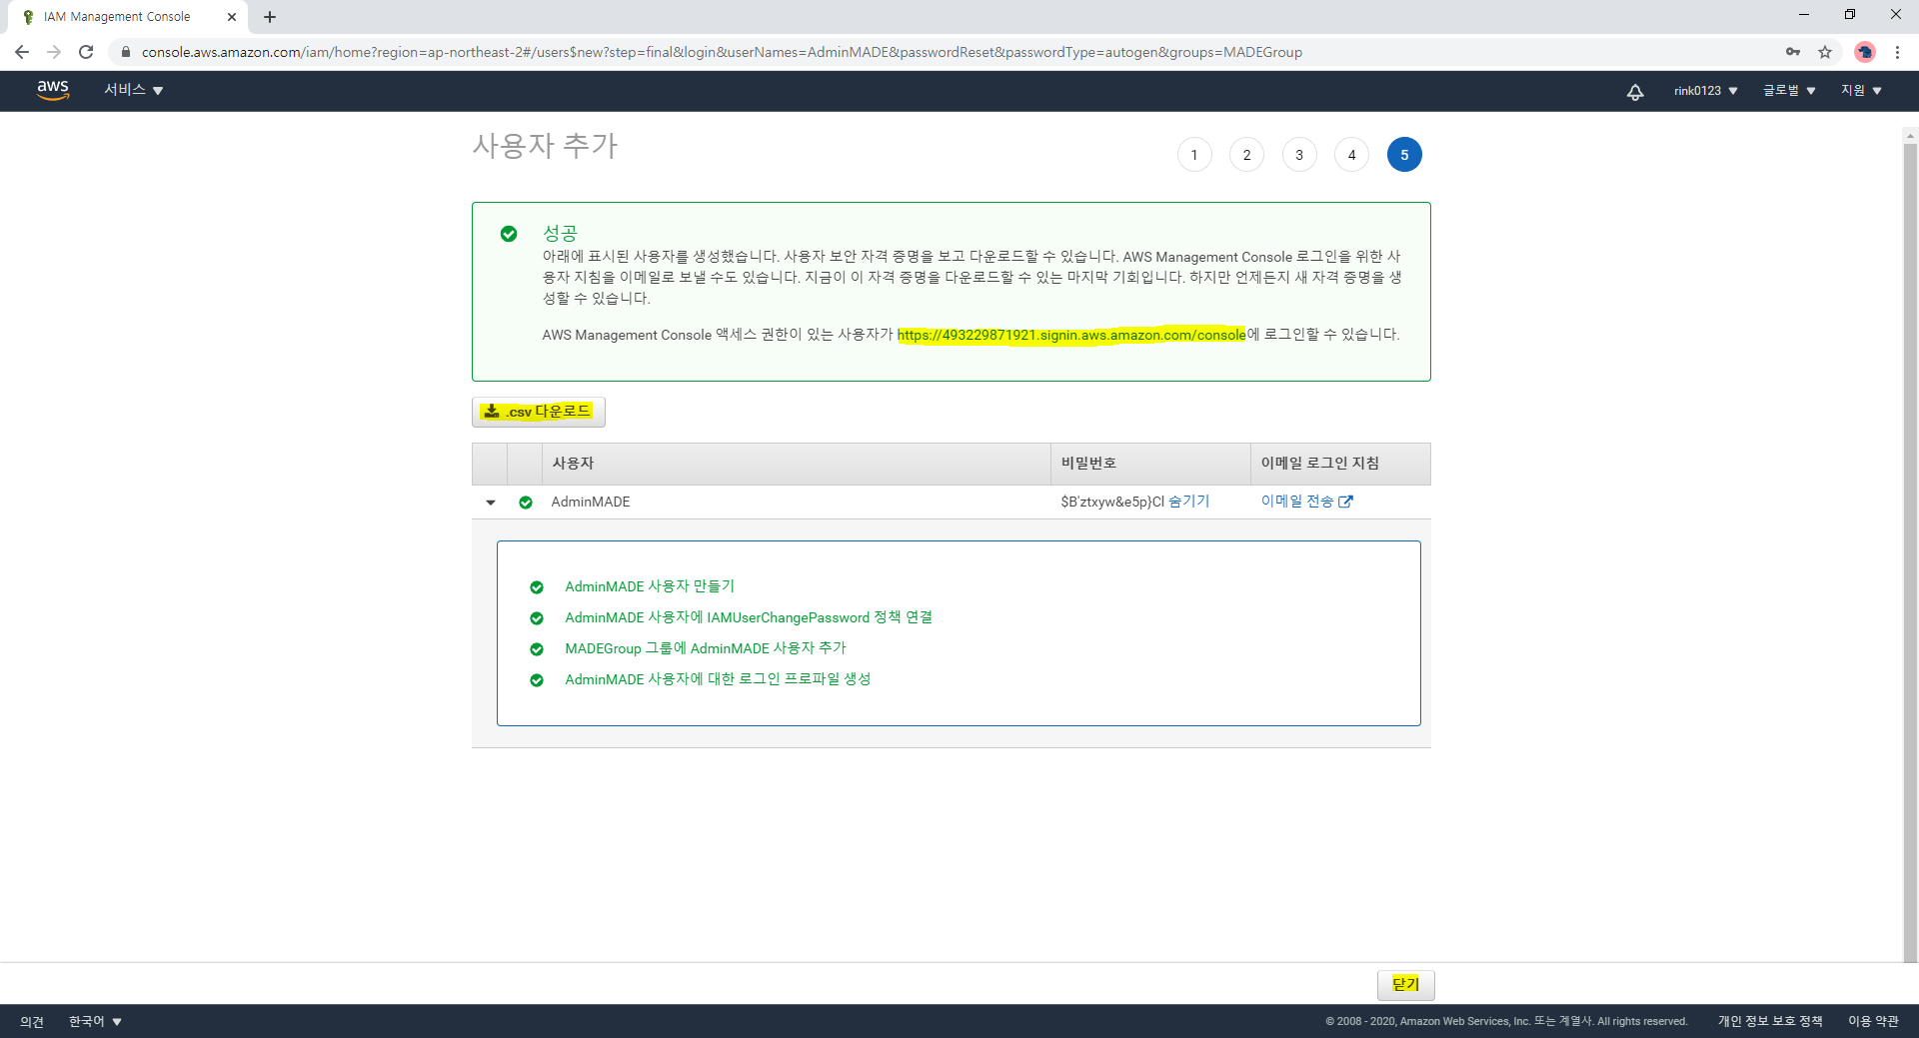Click green check icon beside AdminMADE row
Image resolution: width=1919 pixels, height=1038 pixels.
[526, 503]
